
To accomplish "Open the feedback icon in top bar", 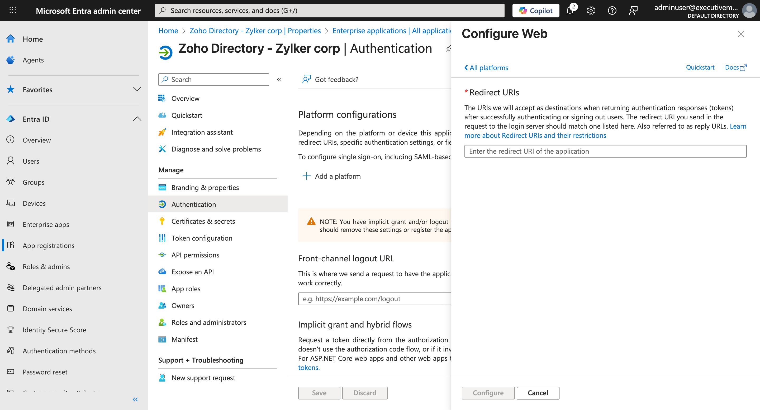I will point(633,11).
